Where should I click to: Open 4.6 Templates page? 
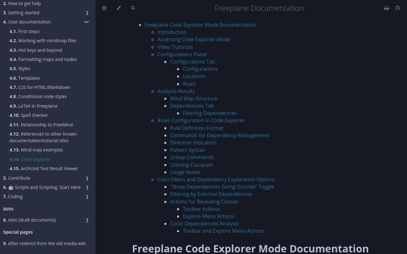point(25,78)
